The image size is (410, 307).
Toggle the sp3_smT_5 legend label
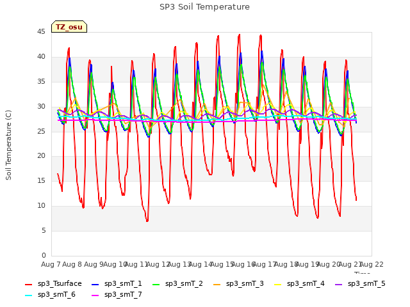(x=366, y=284)
